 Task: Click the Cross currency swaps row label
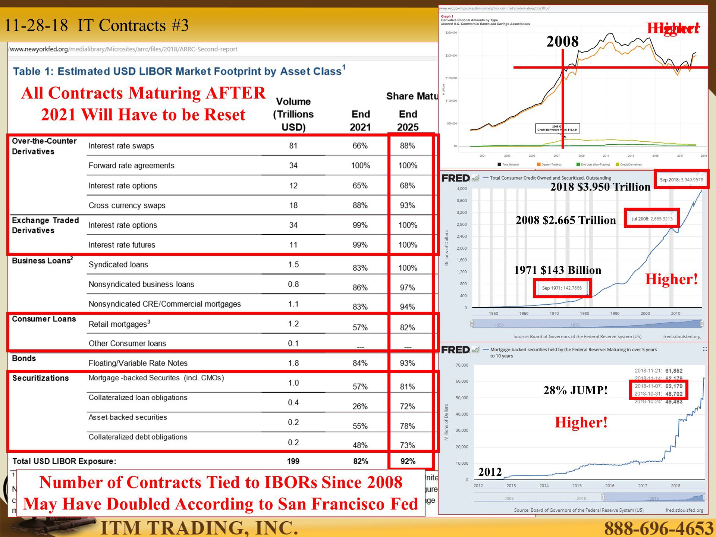(127, 205)
